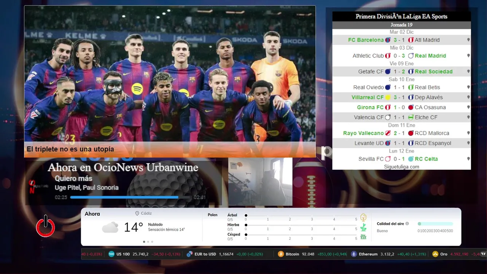Click the yellow Villarreal CF crest
This screenshot has height=274, width=487.
click(388, 97)
